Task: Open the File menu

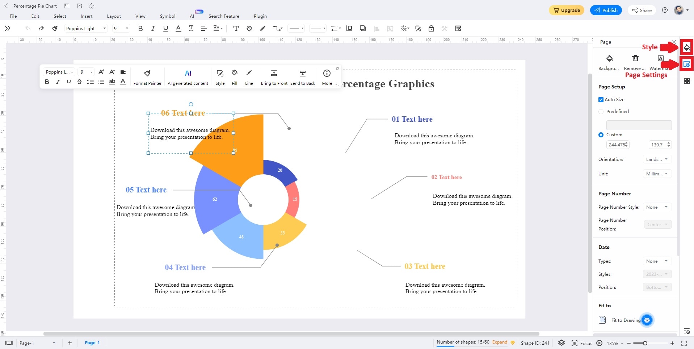Action: (13, 16)
